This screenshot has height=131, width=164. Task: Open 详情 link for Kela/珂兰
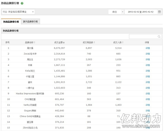[x=148, y=71]
